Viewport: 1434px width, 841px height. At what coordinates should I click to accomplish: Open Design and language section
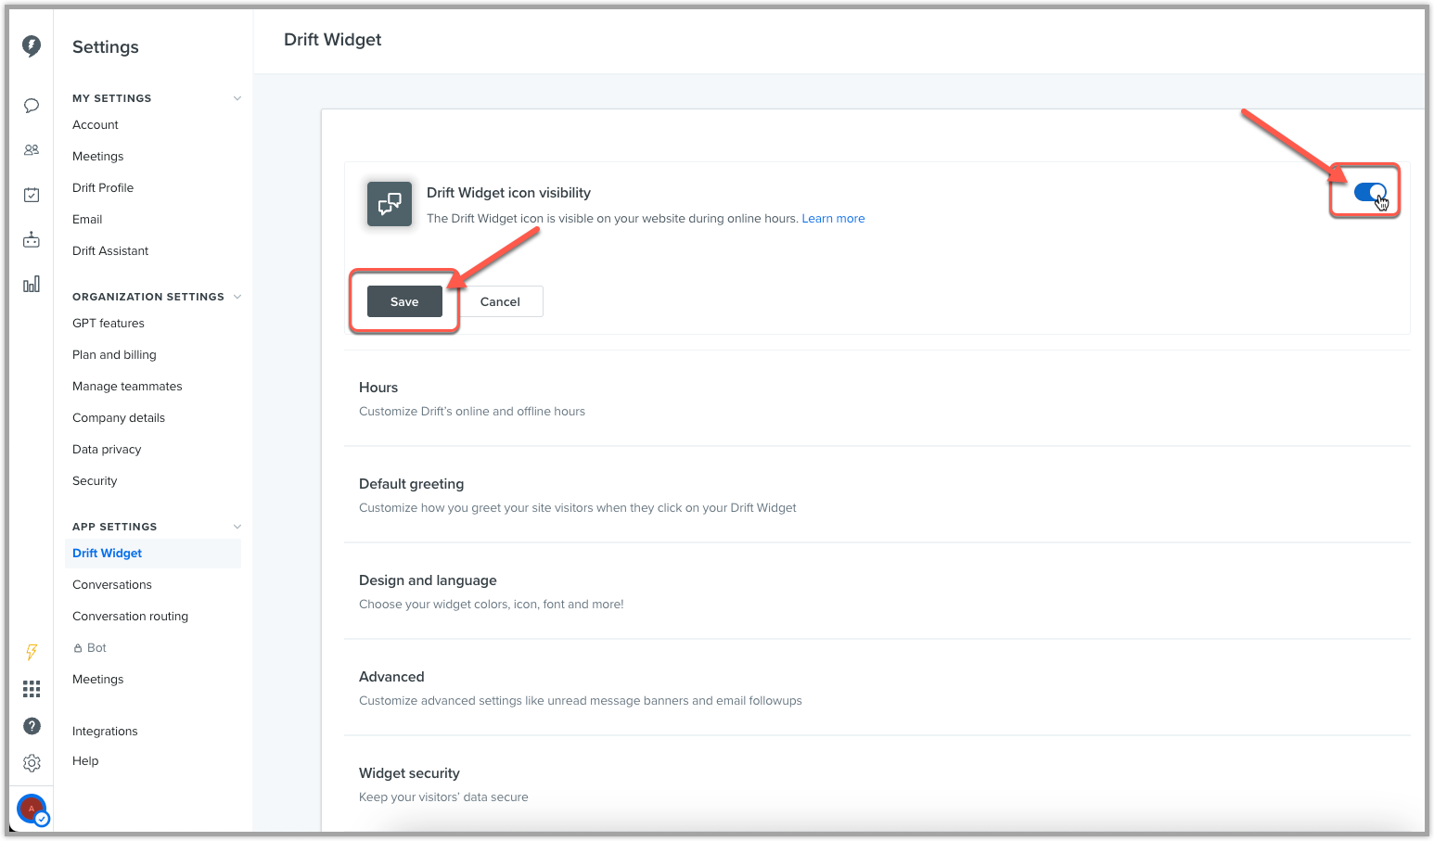[x=877, y=592]
